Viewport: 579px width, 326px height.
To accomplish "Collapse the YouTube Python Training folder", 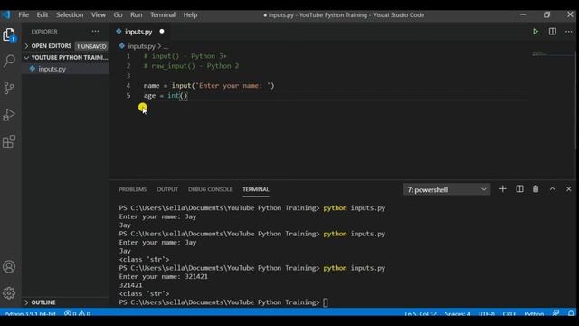I will click(66, 58).
